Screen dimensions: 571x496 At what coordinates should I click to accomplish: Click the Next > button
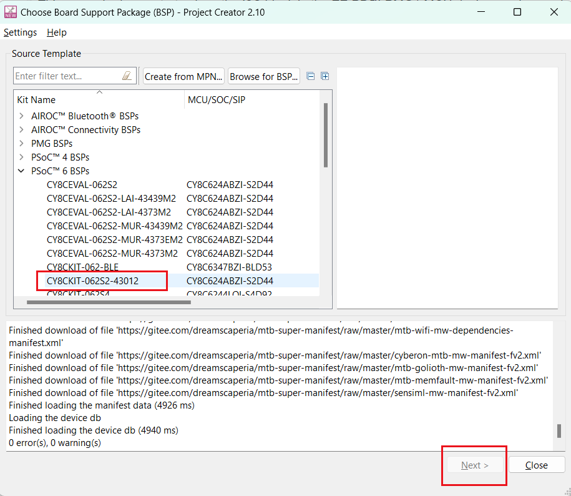pos(474,465)
